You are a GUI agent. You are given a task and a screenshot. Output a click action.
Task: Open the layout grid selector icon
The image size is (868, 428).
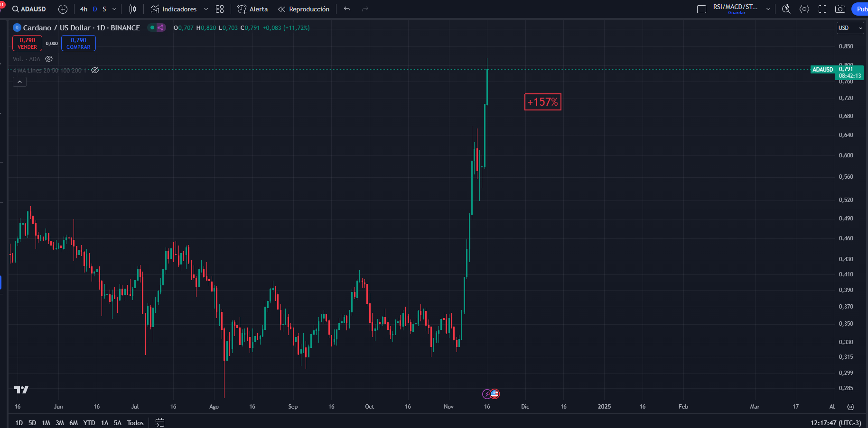coord(219,9)
